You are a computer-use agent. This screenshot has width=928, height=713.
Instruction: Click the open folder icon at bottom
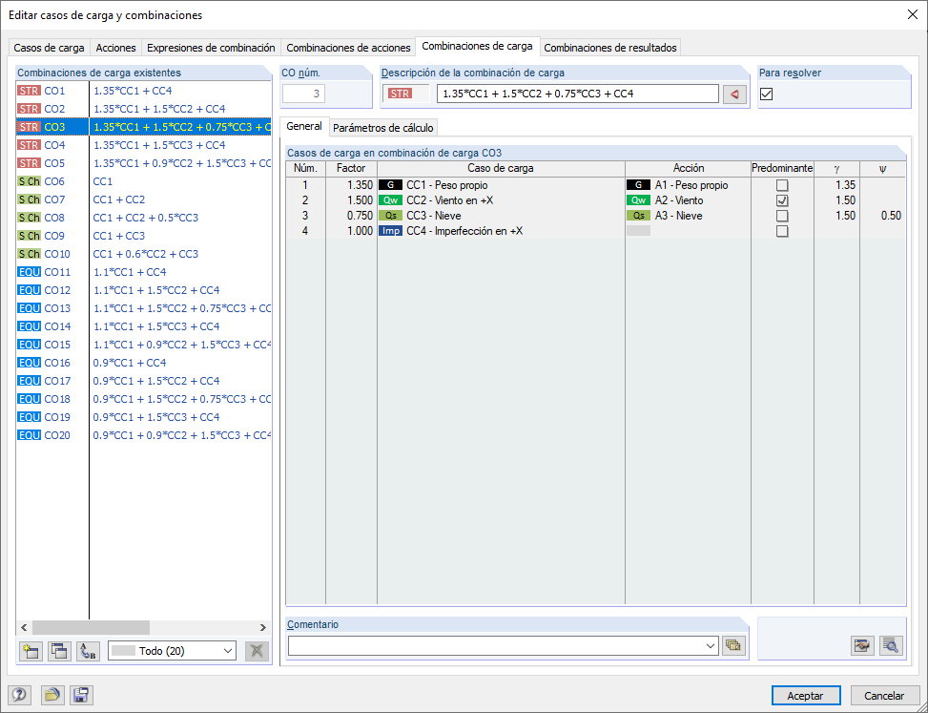tap(52, 695)
